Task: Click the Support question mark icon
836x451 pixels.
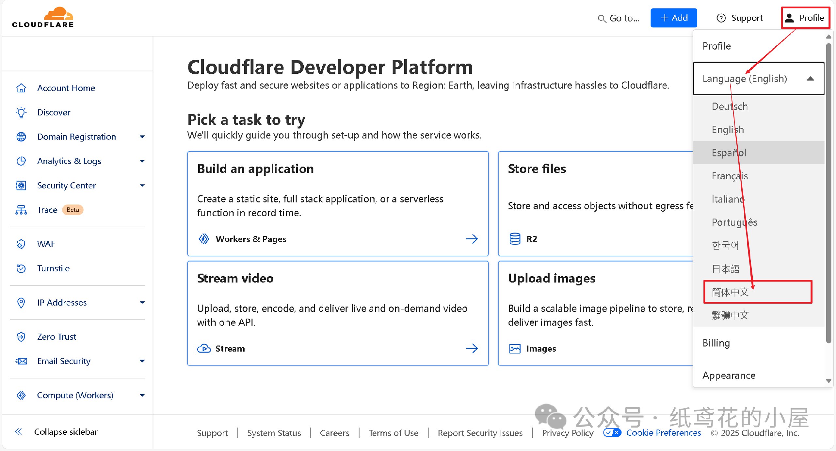Action: 721,18
